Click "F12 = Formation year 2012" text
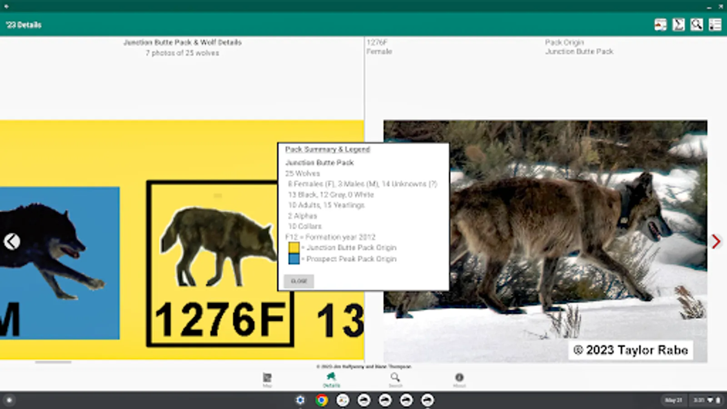The width and height of the screenshot is (727, 409). click(330, 237)
